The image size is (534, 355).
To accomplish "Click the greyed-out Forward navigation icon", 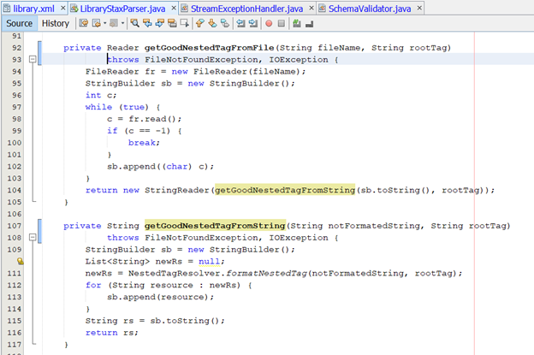I will coord(114,23).
